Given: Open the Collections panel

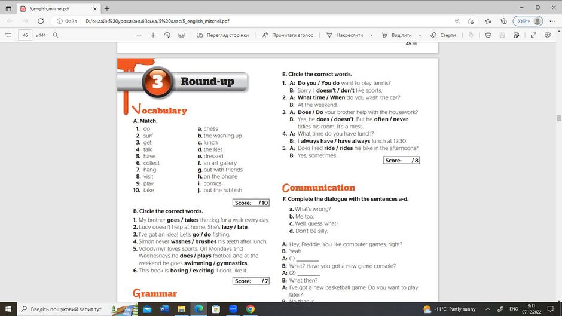Looking at the screenshot, I should click(x=503, y=21).
